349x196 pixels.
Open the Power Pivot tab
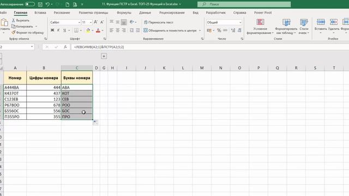(x=263, y=13)
